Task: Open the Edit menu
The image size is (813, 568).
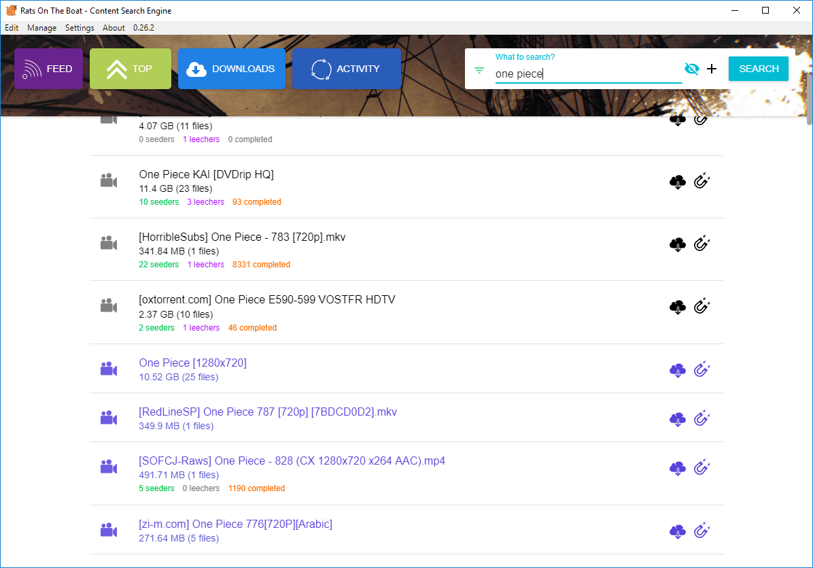Action: 12,28
